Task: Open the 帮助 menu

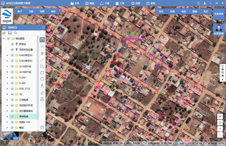Action: (x=151, y=3)
